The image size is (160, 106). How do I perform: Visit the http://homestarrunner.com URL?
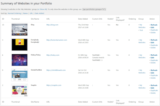pos(57,40)
